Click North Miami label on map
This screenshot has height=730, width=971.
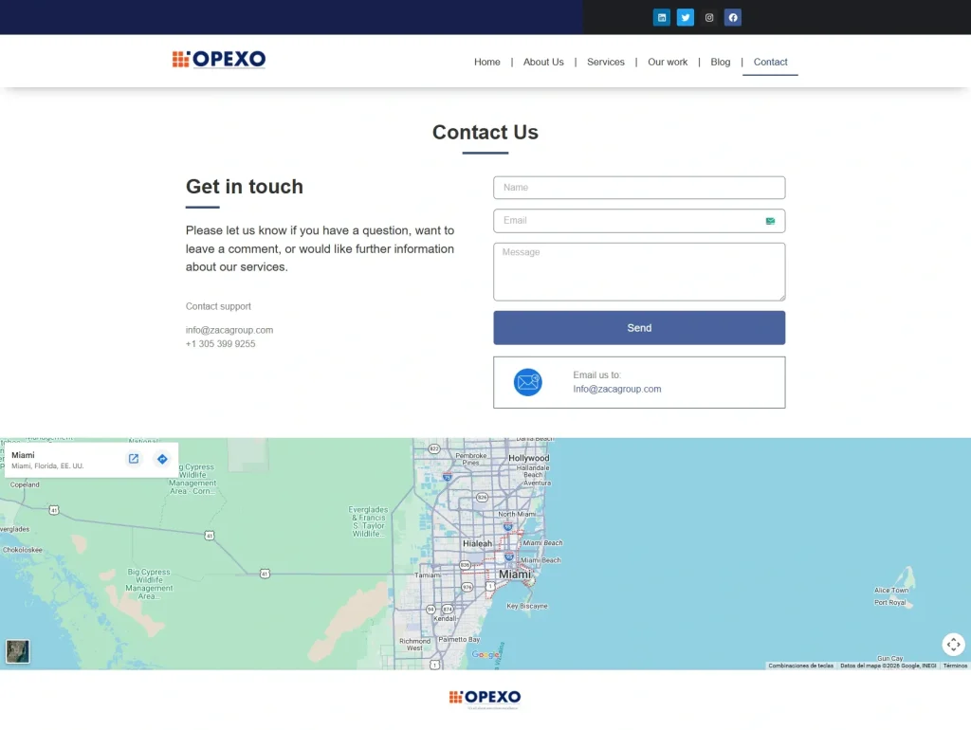tap(517, 514)
